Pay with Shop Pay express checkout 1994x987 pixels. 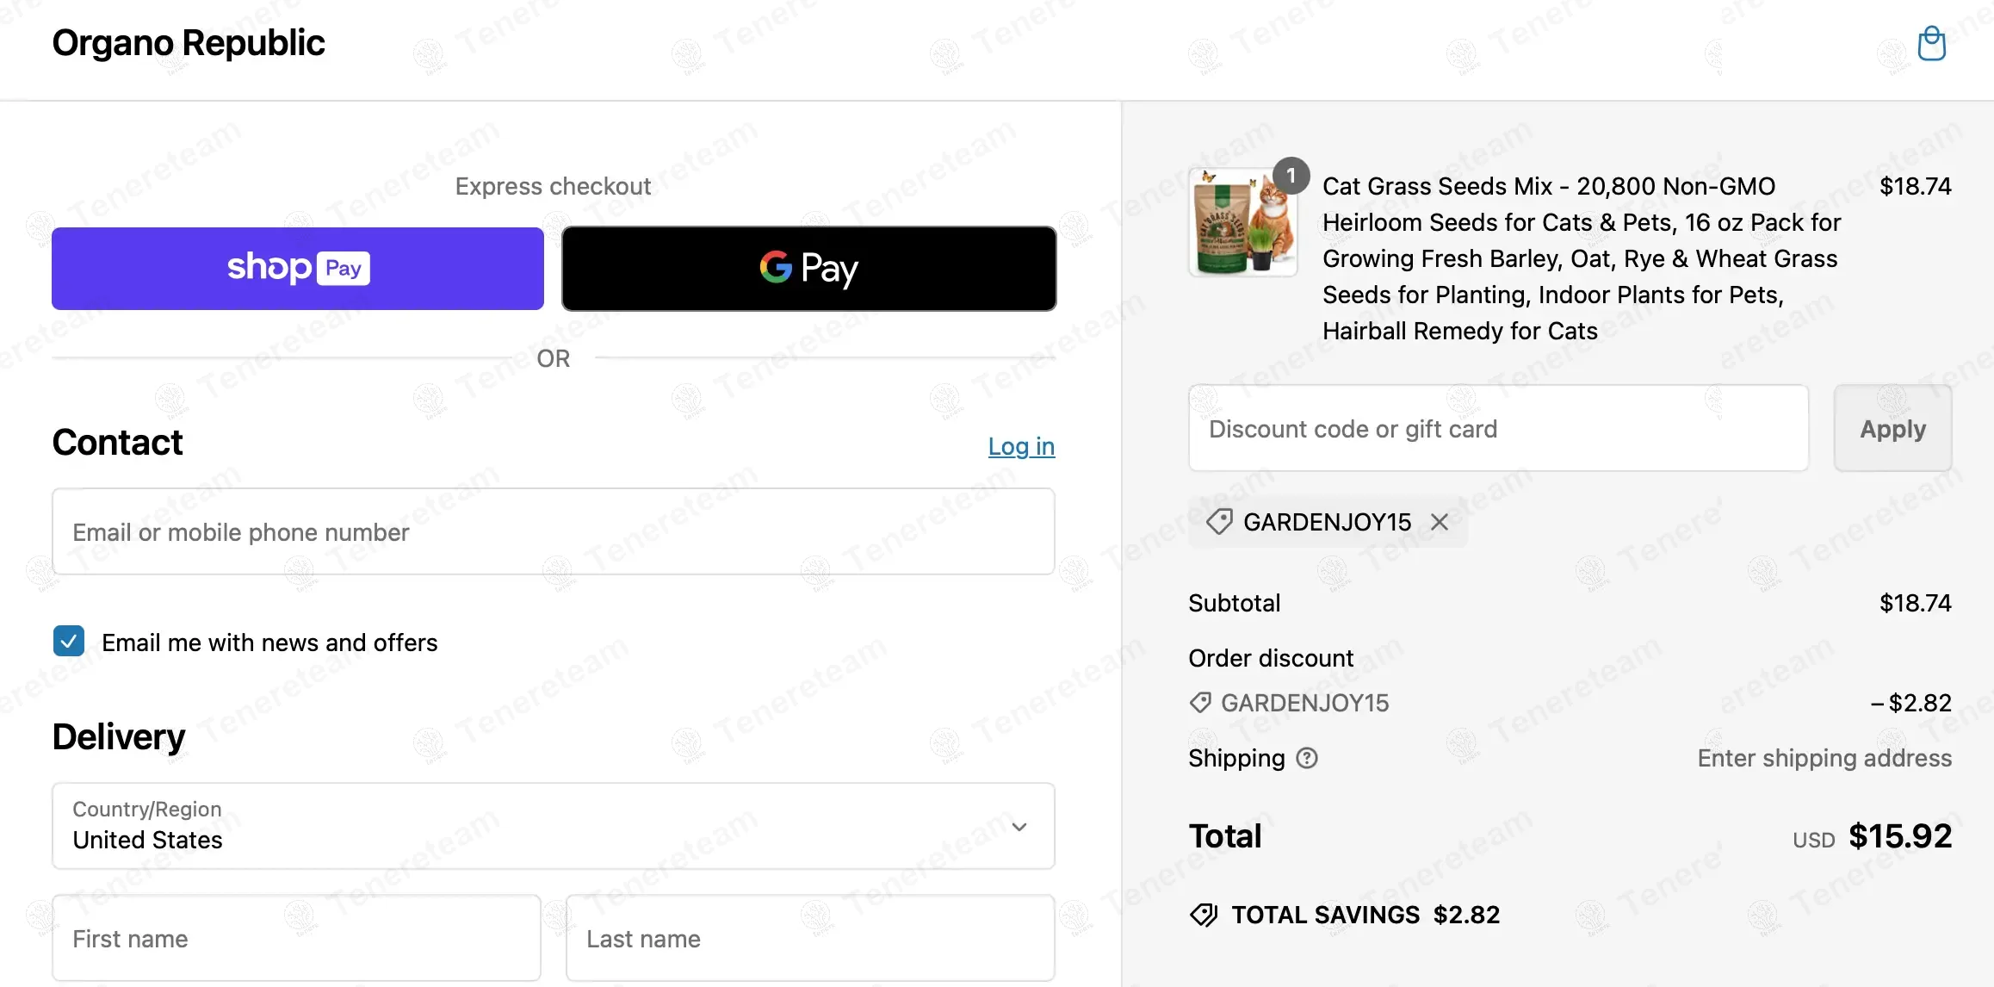point(298,268)
